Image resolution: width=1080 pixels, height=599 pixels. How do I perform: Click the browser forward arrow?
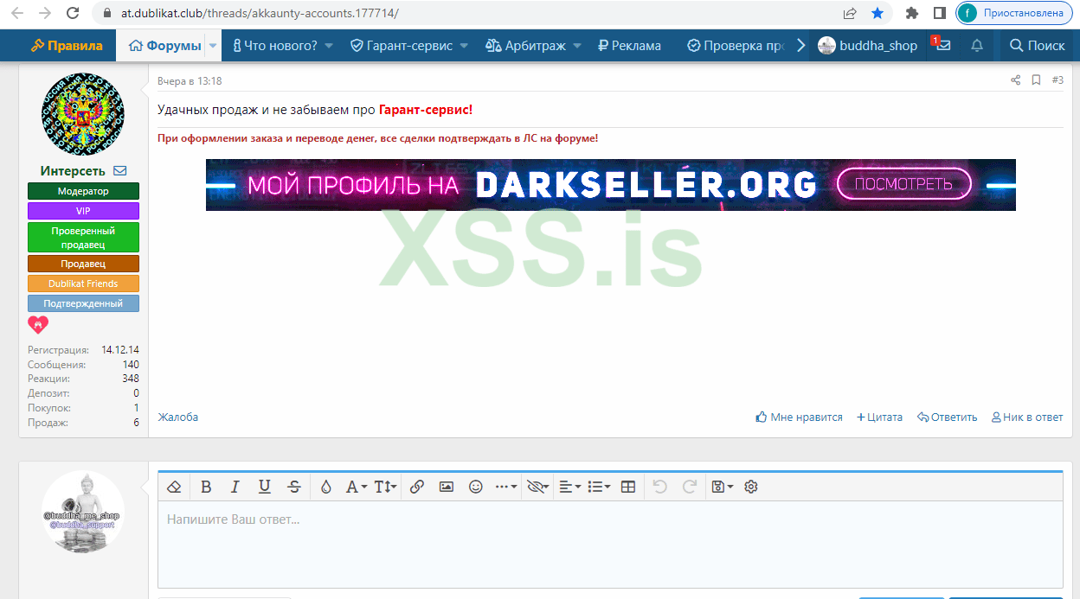click(x=45, y=13)
